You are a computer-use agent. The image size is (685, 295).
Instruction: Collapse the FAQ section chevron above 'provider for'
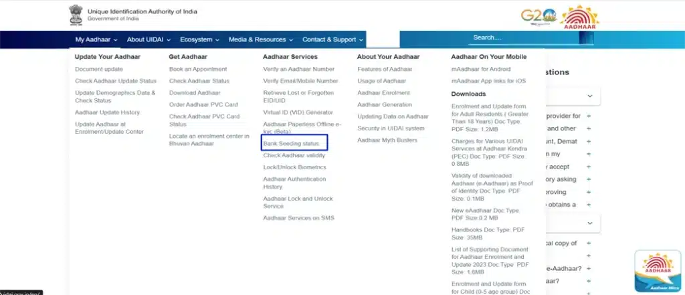pos(590,96)
